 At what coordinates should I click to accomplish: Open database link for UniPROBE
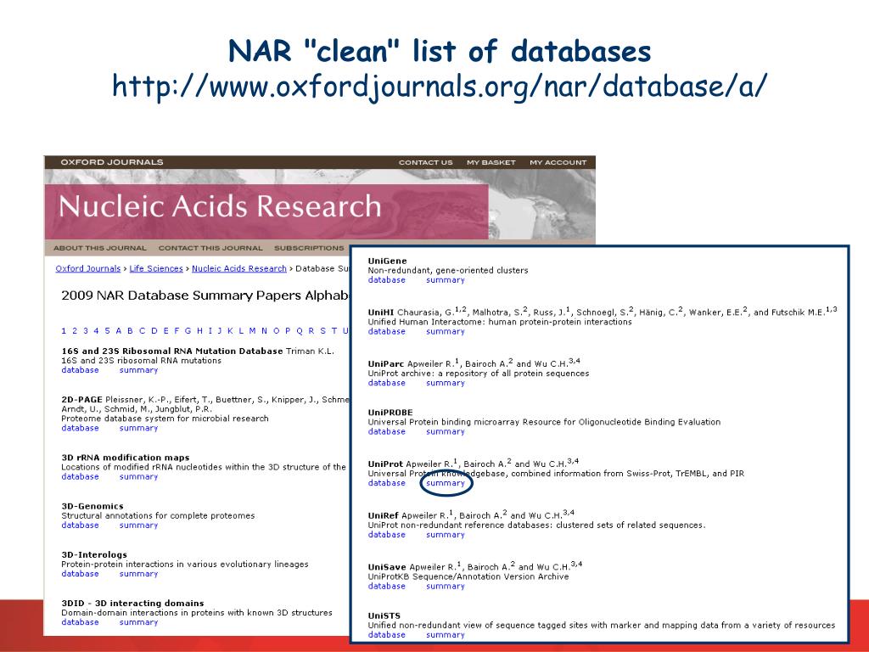[387, 431]
